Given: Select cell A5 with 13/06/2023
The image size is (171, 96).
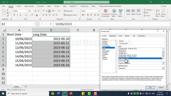Looking at the screenshot, I should [19, 52].
